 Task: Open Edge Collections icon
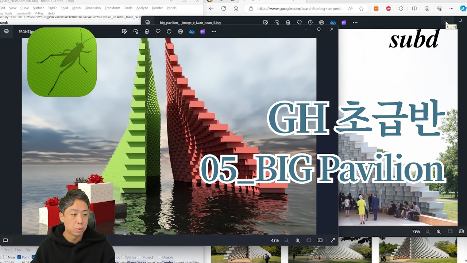point(427,8)
